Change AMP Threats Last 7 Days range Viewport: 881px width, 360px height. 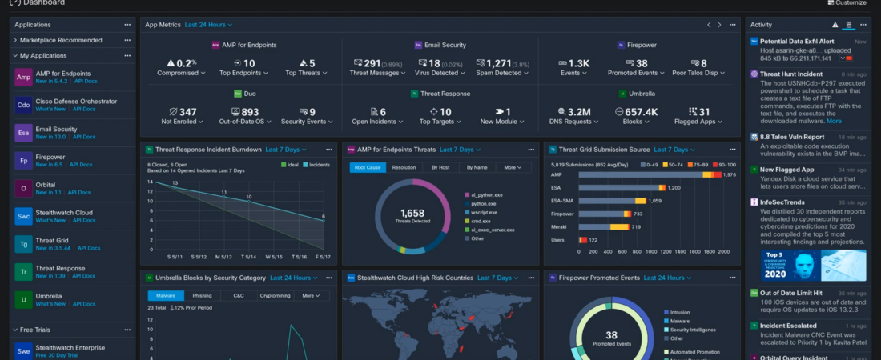tap(461, 150)
